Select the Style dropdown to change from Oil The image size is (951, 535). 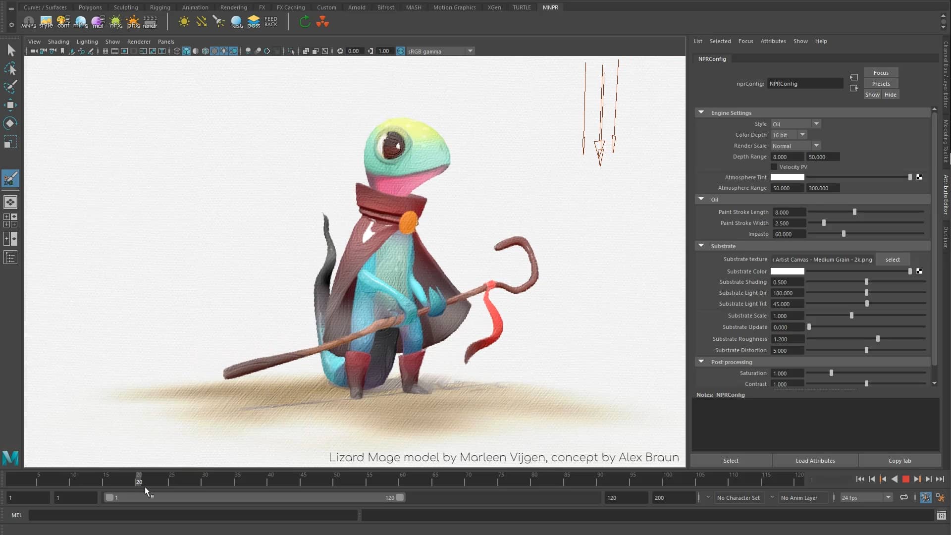pyautogui.click(x=795, y=123)
